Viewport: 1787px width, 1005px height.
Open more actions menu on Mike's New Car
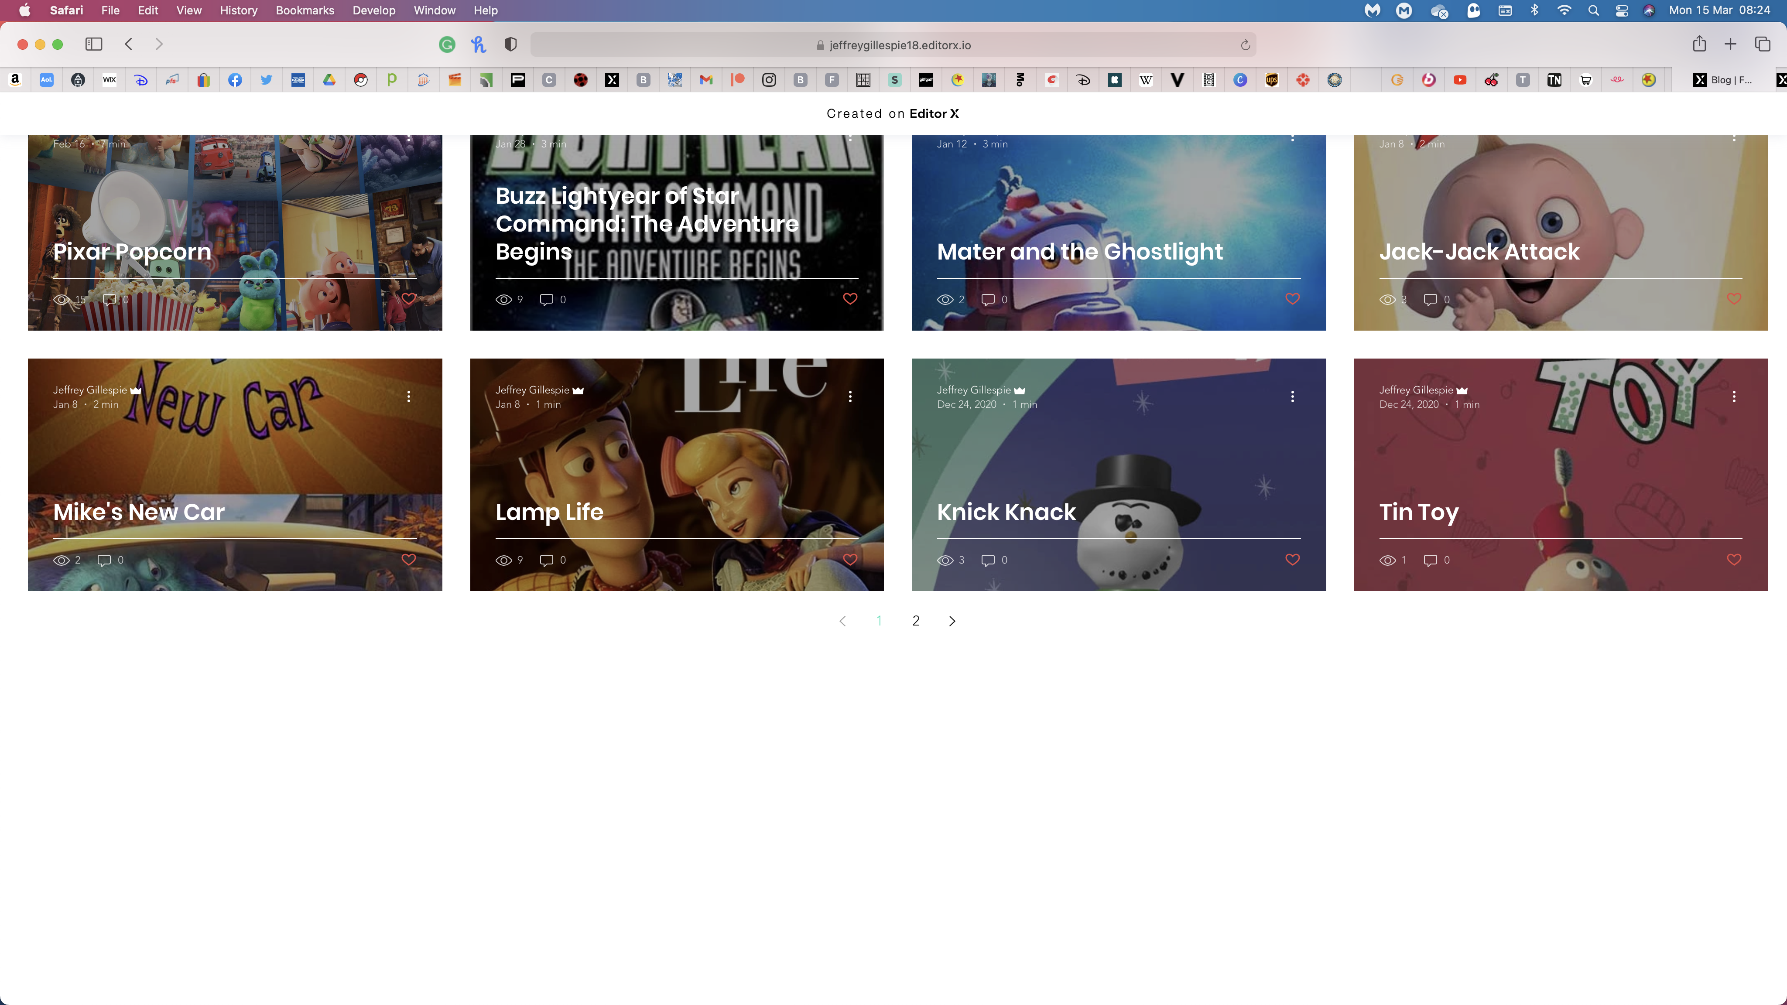409,396
